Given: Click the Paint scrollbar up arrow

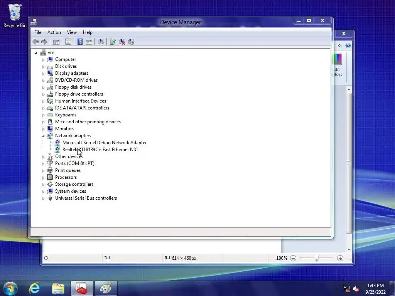Looking at the screenshot, I should (x=349, y=89).
